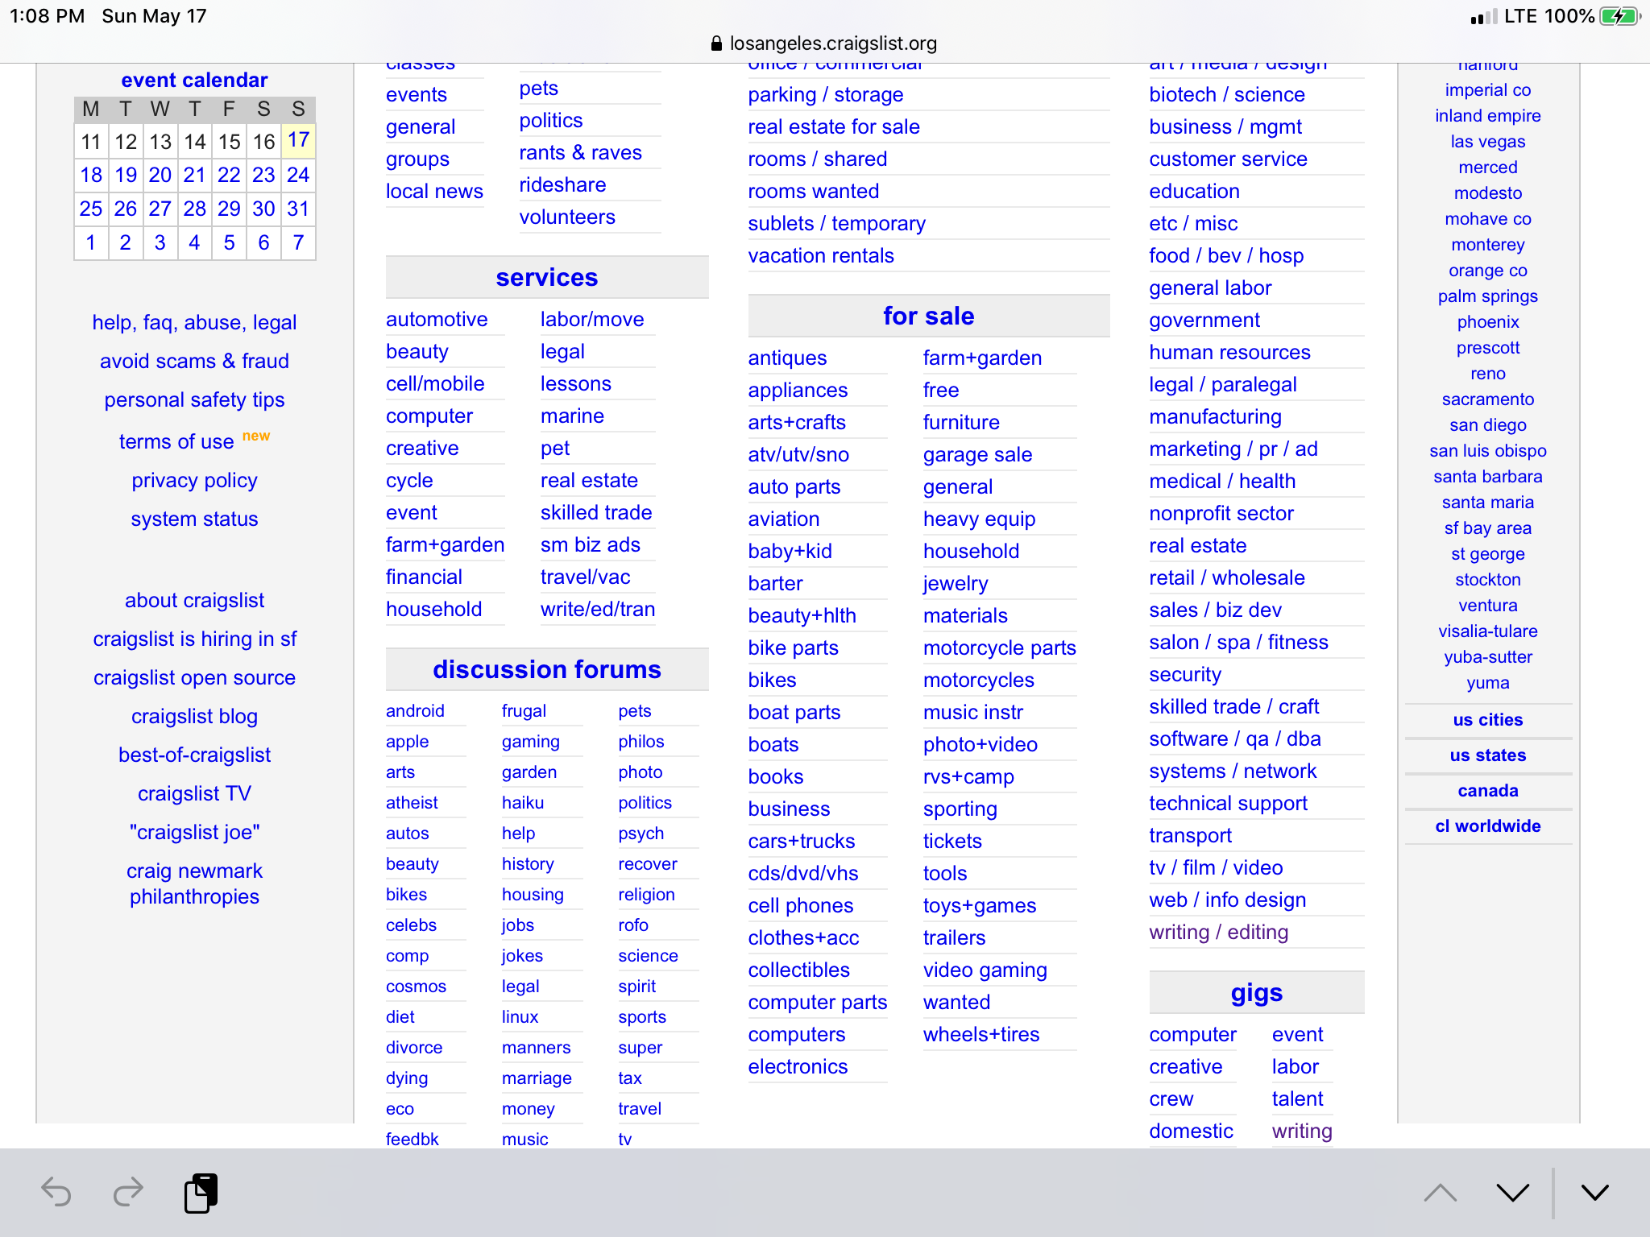Expand cl worldwide list
The height and width of the screenshot is (1237, 1650).
click(1487, 826)
